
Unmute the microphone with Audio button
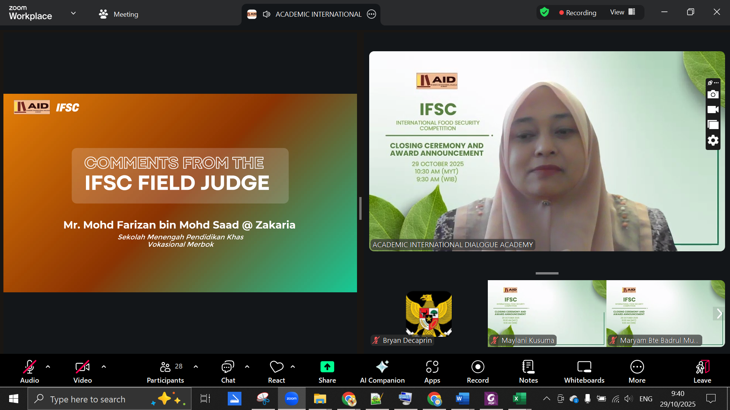click(30, 371)
